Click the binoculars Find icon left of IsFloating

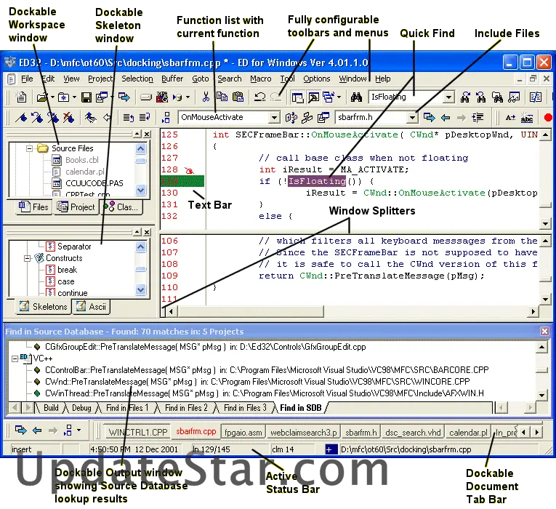point(356,97)
